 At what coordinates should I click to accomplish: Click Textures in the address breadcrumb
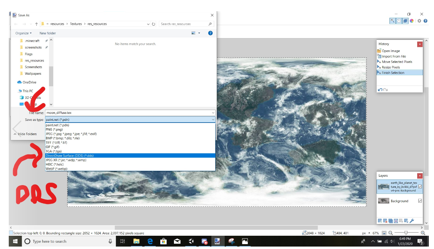(x=76, y=24)
